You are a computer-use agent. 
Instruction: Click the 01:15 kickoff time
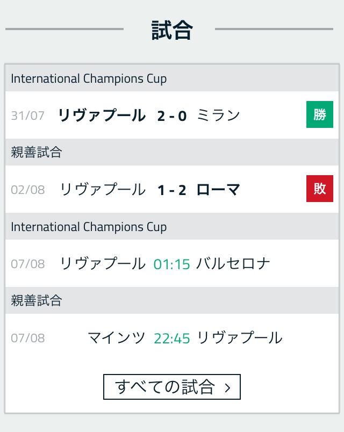click(172, 264)
